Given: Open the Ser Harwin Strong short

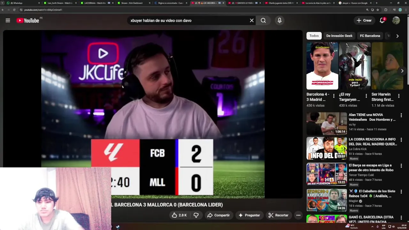Looking at the screenshot, I should tap(387, 66).
